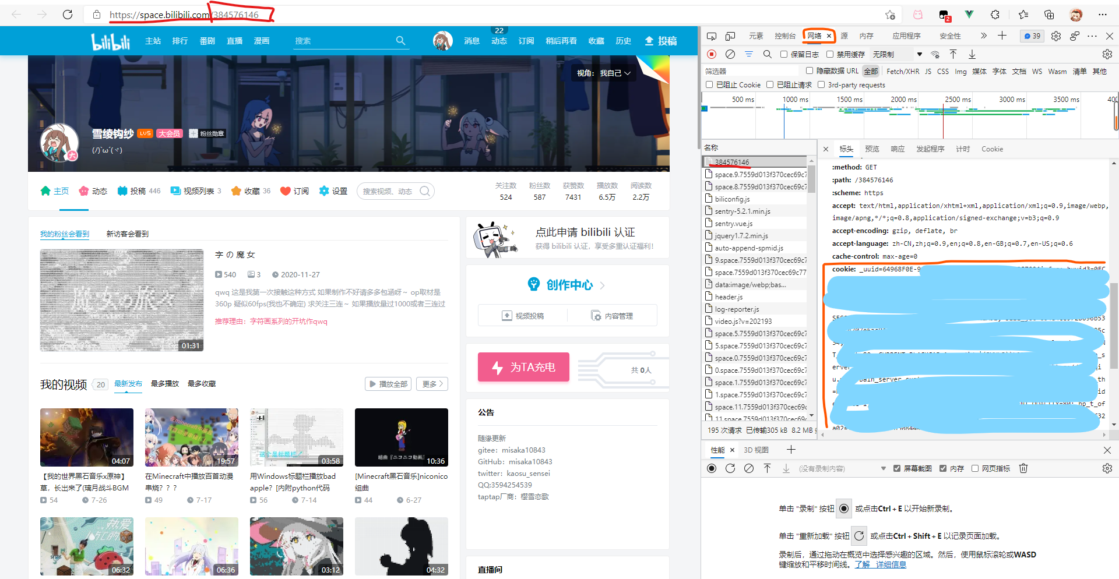The height and width of the screenshot is (579, 1119).
Task: Open the (没有录制内容) recordings dropdown
Action: tap(842, 468)
